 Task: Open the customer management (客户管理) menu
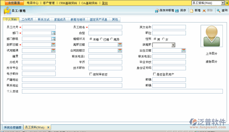[49, 3]
